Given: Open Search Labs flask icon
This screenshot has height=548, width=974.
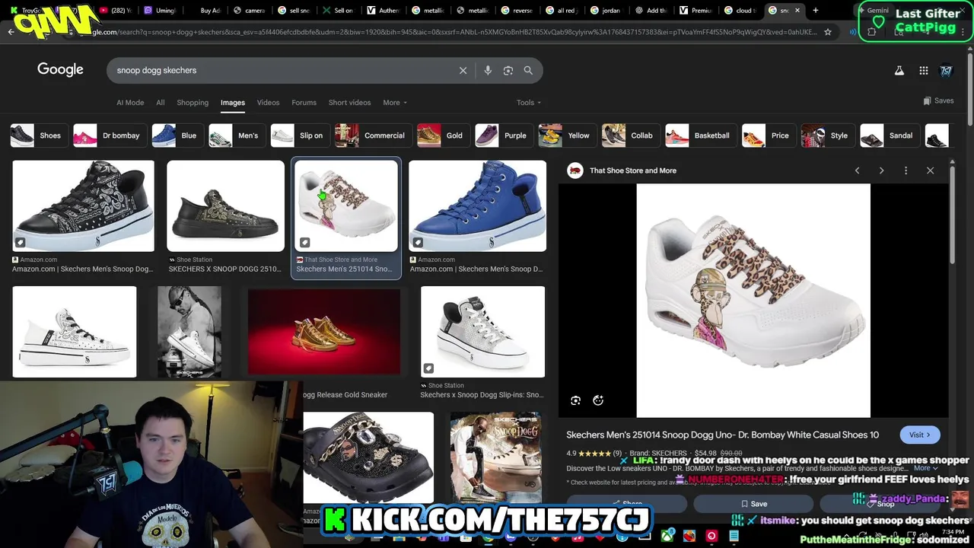Looking at the screenshot, I should coord(899,70).
